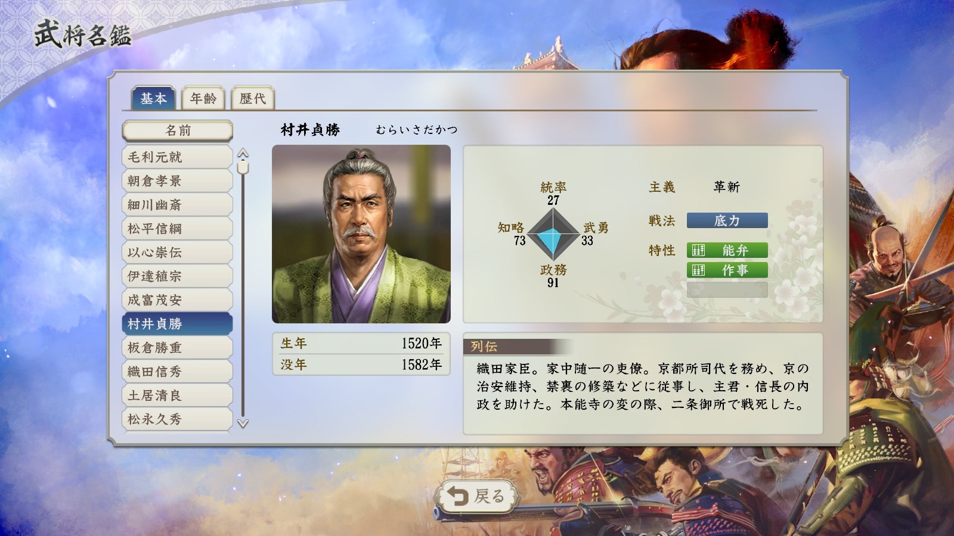Click the return arrow icon on 戻る
The width and height of the screenshot is (954, 536).
[457, 496]
